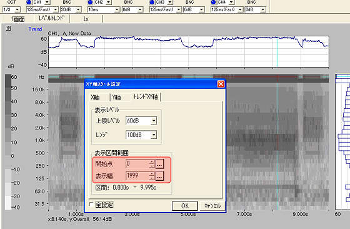Enable the 全設定 checkbox
The image size is (350, 229).
point(91,204)
